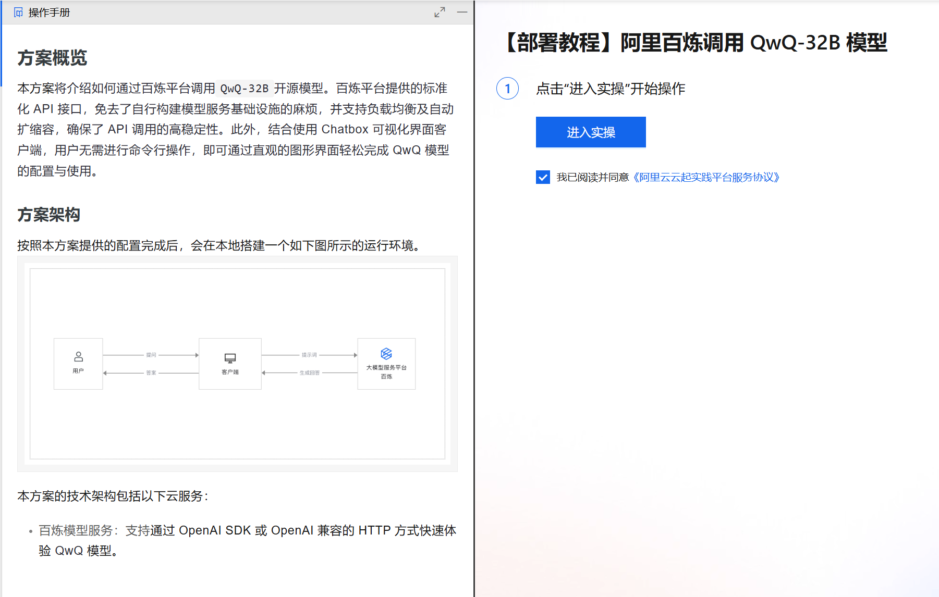Click the 按照本方案提供的配置完成后 sentence

pos(219,245)
